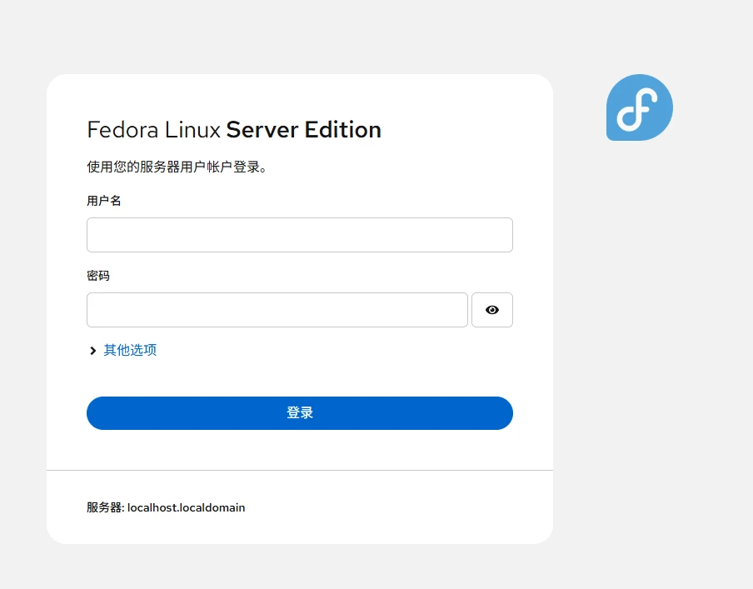
Task: Focus the 用户名 input field
Action: (x=300, y=235)
